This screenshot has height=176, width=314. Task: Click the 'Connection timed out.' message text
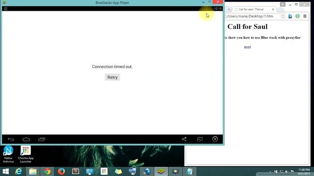112,66
